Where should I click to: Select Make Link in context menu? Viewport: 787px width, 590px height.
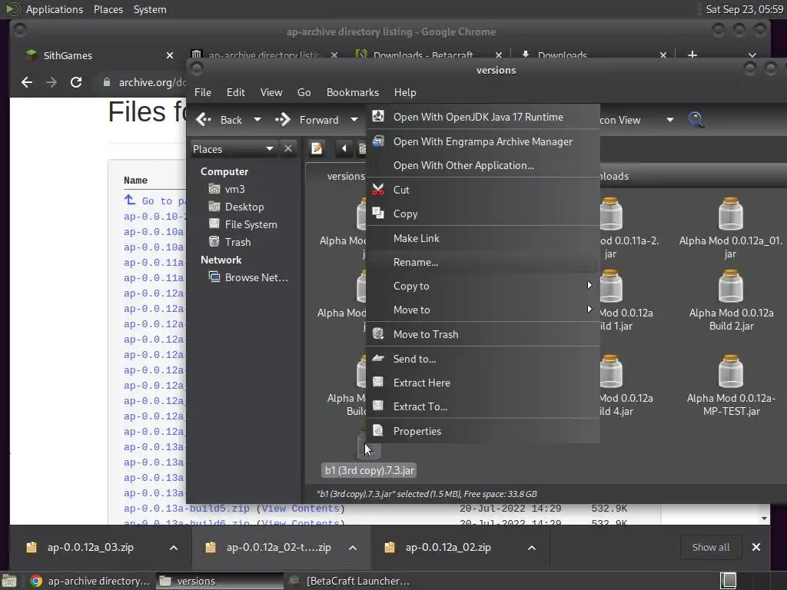[x=483, y=238]
